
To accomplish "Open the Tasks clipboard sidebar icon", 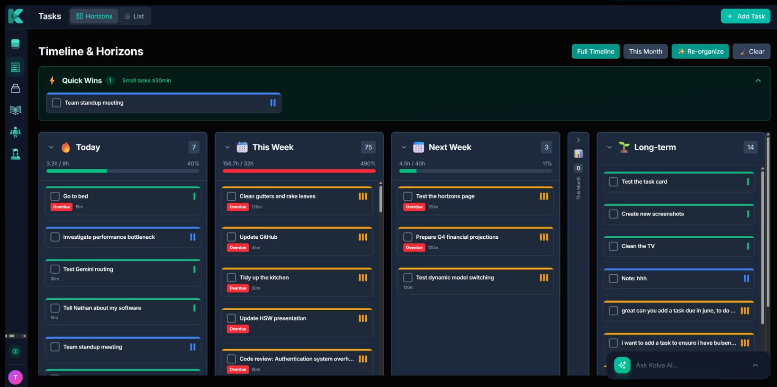I will point(16,67).
